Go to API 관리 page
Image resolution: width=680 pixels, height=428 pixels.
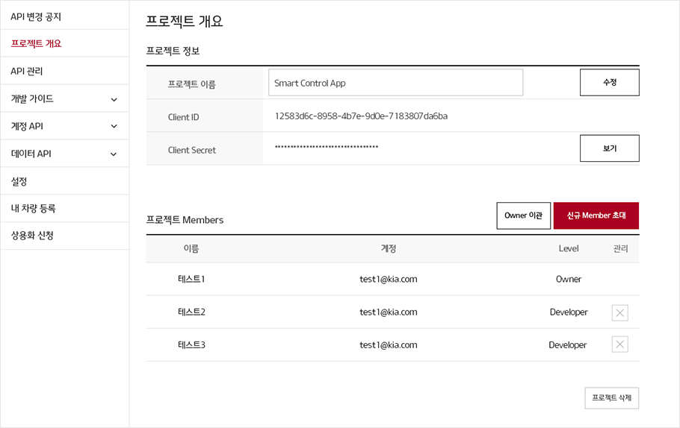(x=27, y=72)
